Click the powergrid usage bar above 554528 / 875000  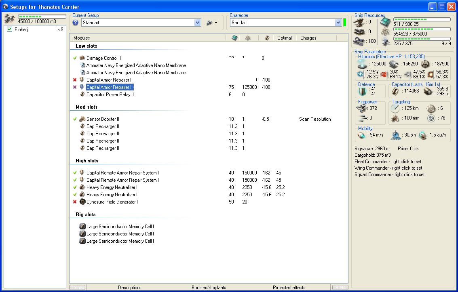(422, 29)
